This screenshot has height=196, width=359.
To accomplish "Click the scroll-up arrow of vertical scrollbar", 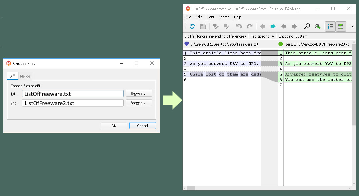I will 354,42.
